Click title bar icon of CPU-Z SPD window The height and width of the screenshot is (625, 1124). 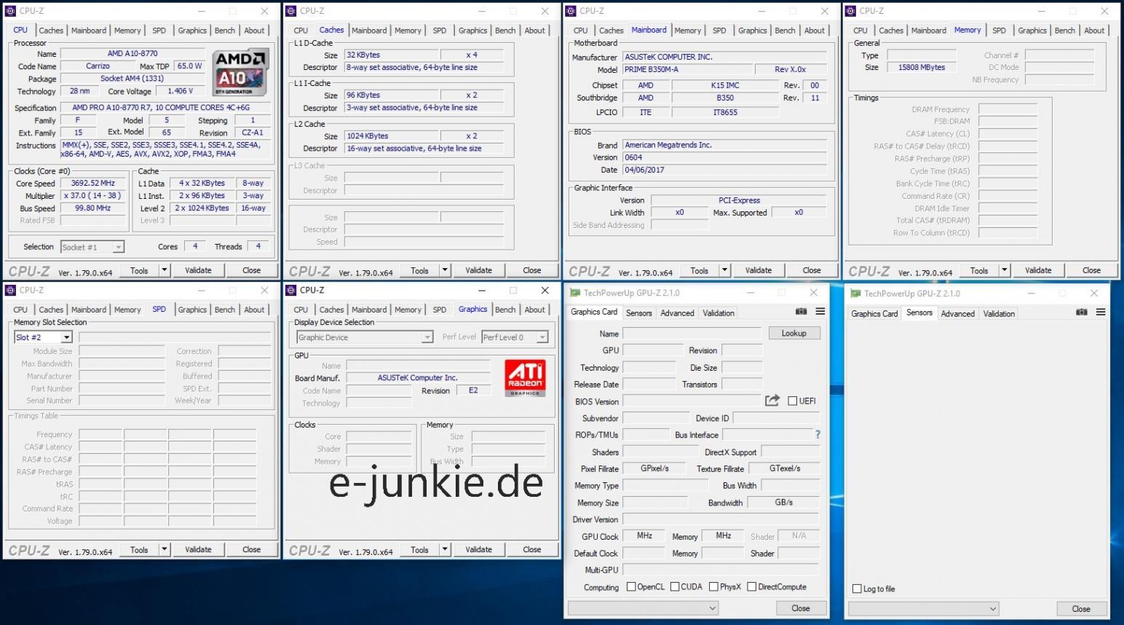point(11,290)
